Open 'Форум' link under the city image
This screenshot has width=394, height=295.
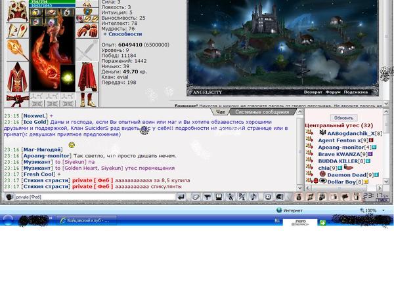pyautogui.click(x=333, y=92)
